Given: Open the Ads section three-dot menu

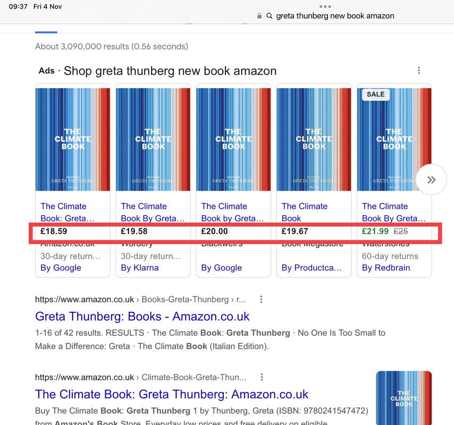Looking at the screenshot, I should point(419,70).
